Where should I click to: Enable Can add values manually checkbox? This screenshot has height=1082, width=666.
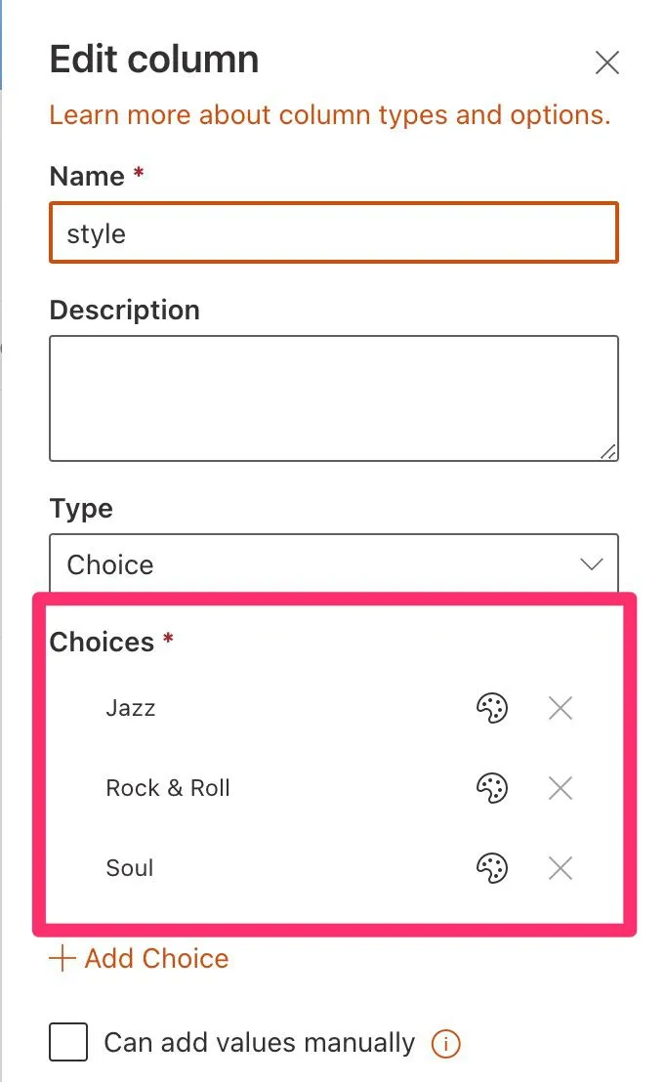(x=68, y=1043)
